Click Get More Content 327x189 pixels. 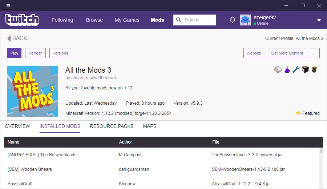tap(287, 53)
